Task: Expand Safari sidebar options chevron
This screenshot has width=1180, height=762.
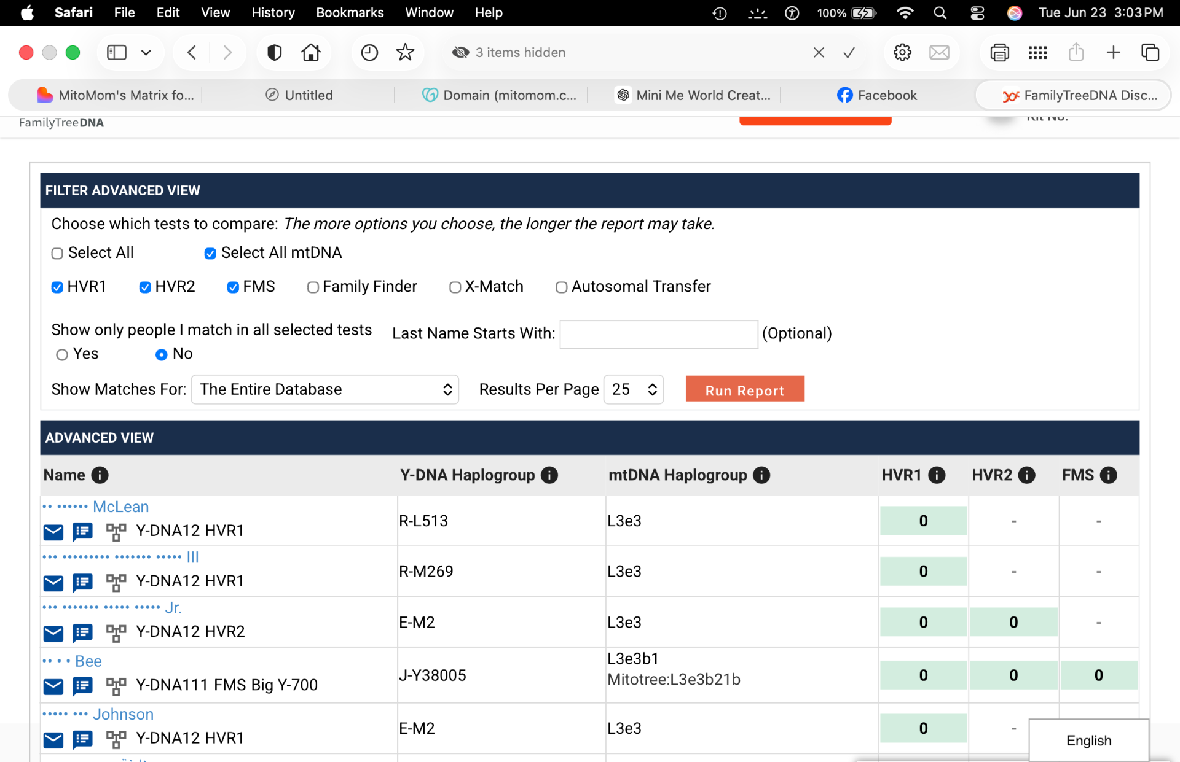Action: (146, 53)
